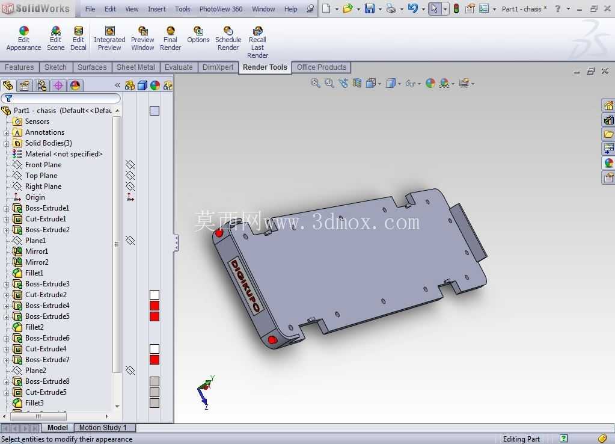Click the Open file icon
This screenshot has width=615, height=444.
point(347,8)
